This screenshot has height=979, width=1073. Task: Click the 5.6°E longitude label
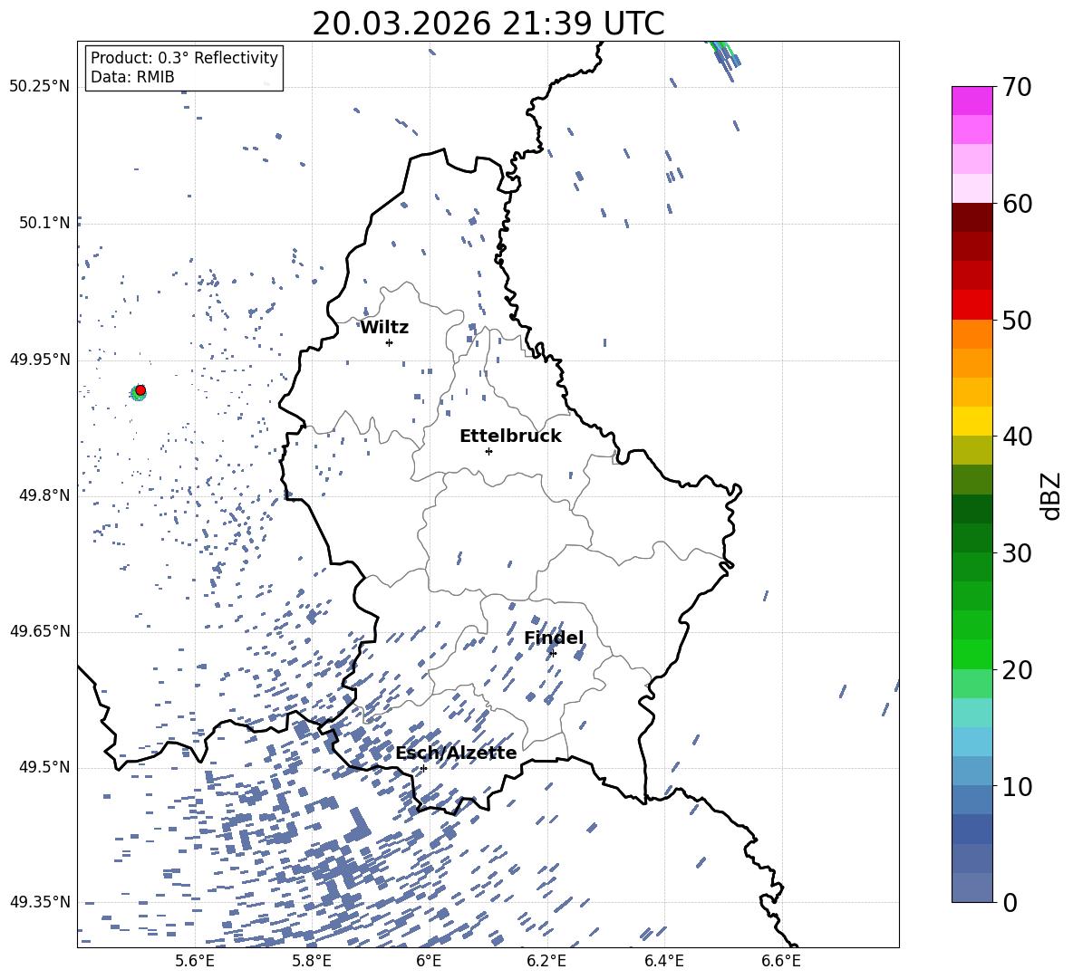tap(195, 961)
